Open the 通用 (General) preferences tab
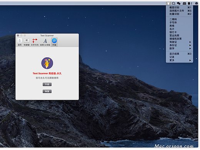The image size is (200, 150). coord(20,42)
